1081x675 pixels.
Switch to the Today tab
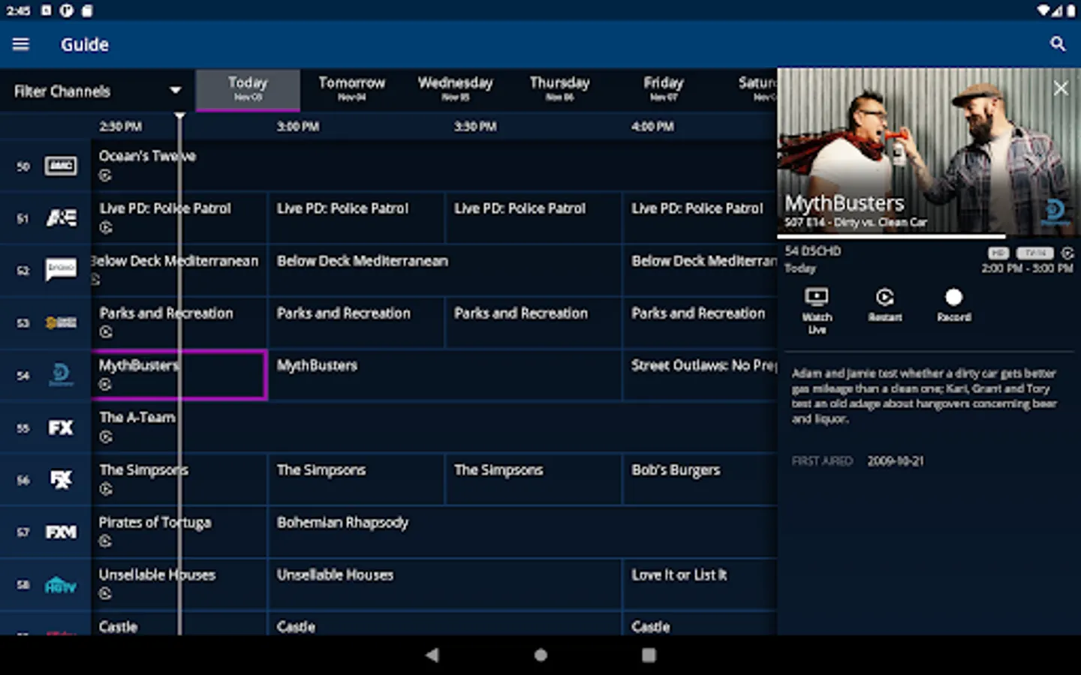click(x=248, y=90)
